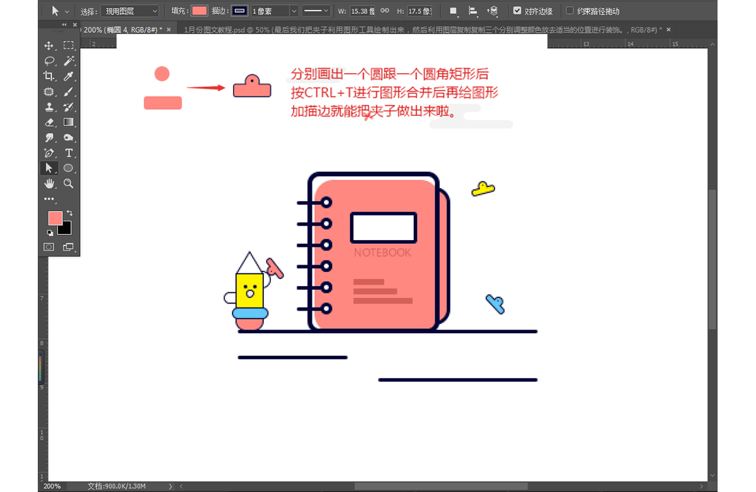Pick the Eyedropper tool
Viewport: 756px width, 492px height.
tap(69, 76)
